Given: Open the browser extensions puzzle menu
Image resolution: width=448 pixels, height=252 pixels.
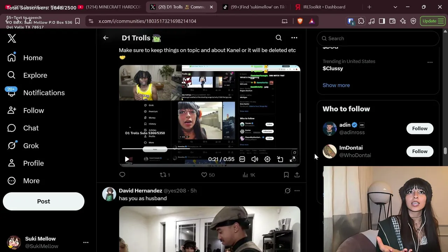Looking at the screenshot, I should click(x=361, y=21).
